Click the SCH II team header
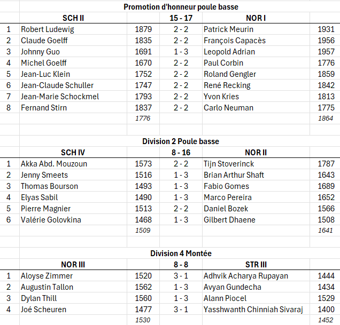340x325 pixels. pyautogui.click(x=73, y=18)
